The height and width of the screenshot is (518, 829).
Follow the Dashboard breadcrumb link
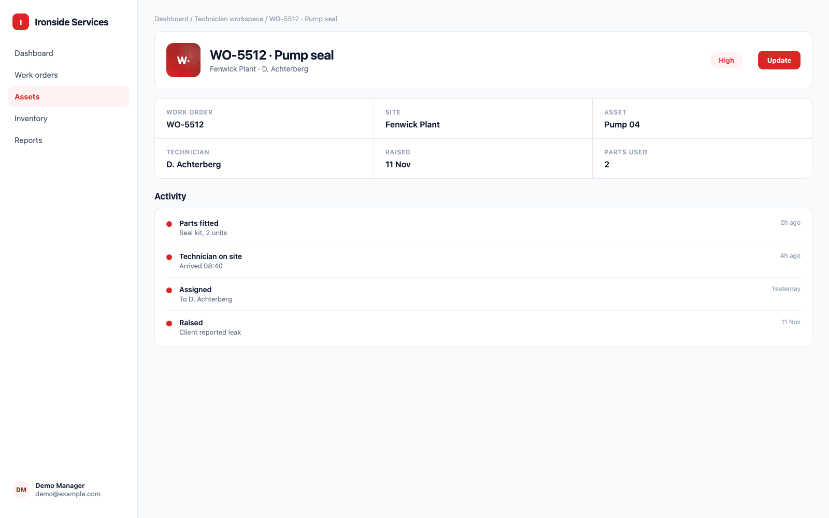[171, 19]
